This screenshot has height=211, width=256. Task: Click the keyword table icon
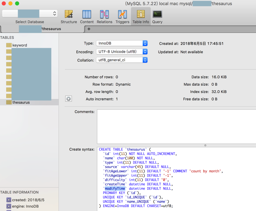point(9,45)
